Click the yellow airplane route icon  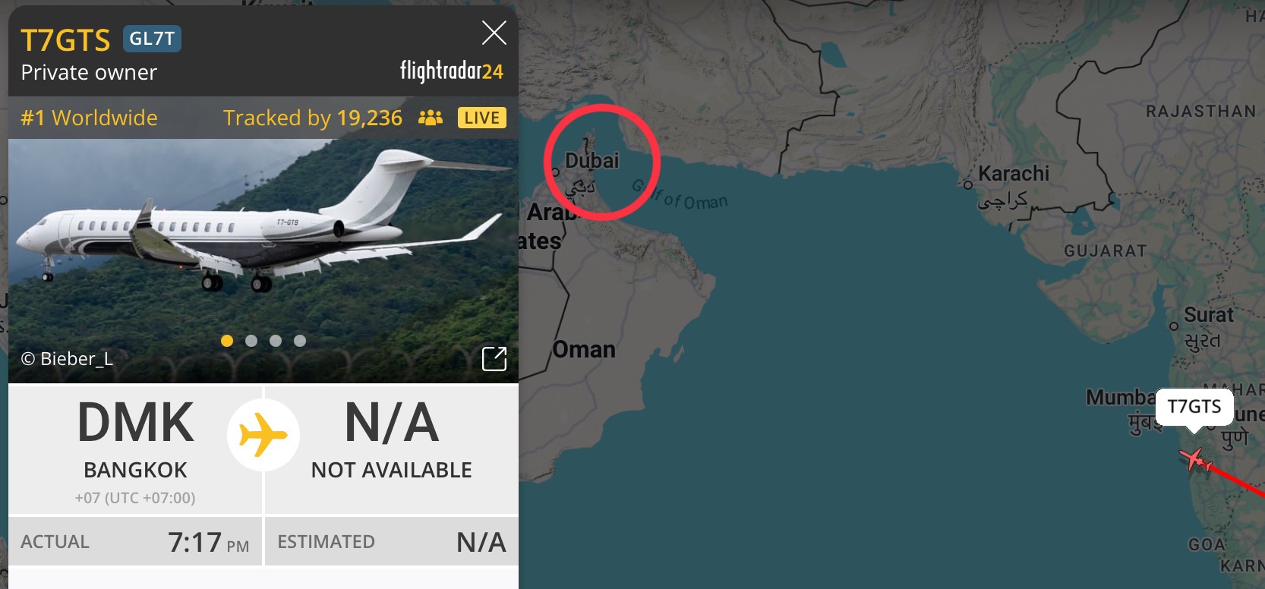[x=263, y=435]
